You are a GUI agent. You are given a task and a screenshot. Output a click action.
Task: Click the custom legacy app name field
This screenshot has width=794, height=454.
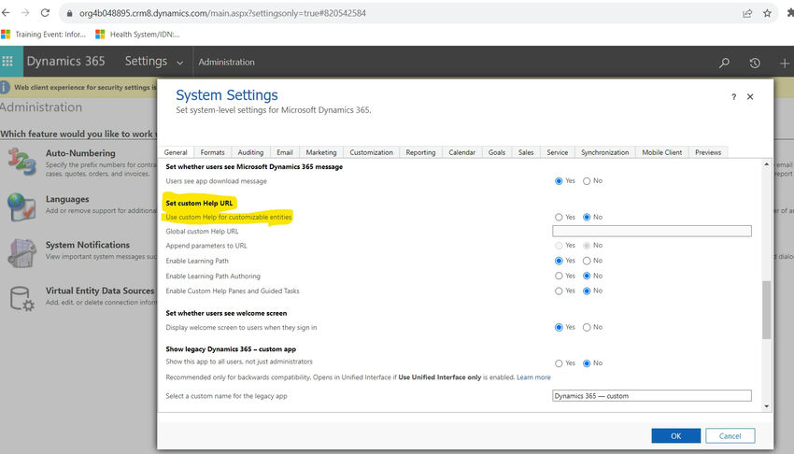[652, 396]
